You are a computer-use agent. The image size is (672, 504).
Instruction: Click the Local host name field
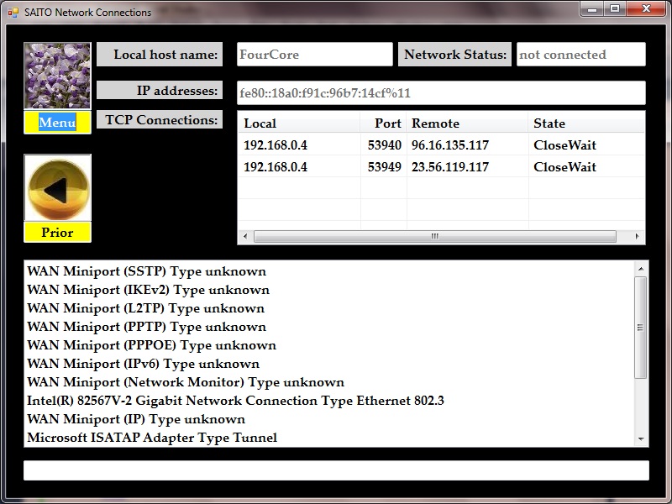(x=314, y=55)
